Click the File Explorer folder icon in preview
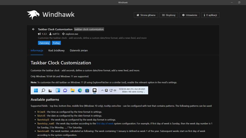 72,90
